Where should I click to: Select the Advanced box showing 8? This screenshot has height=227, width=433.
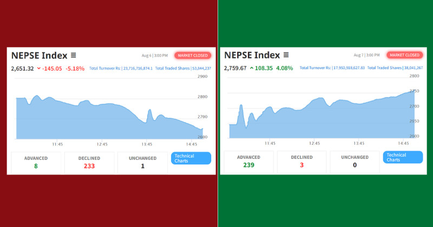coord(36,162)
